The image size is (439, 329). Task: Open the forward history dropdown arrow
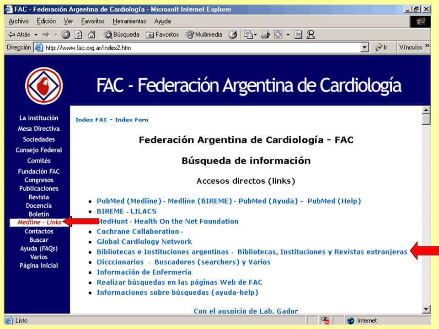(56, 35)
